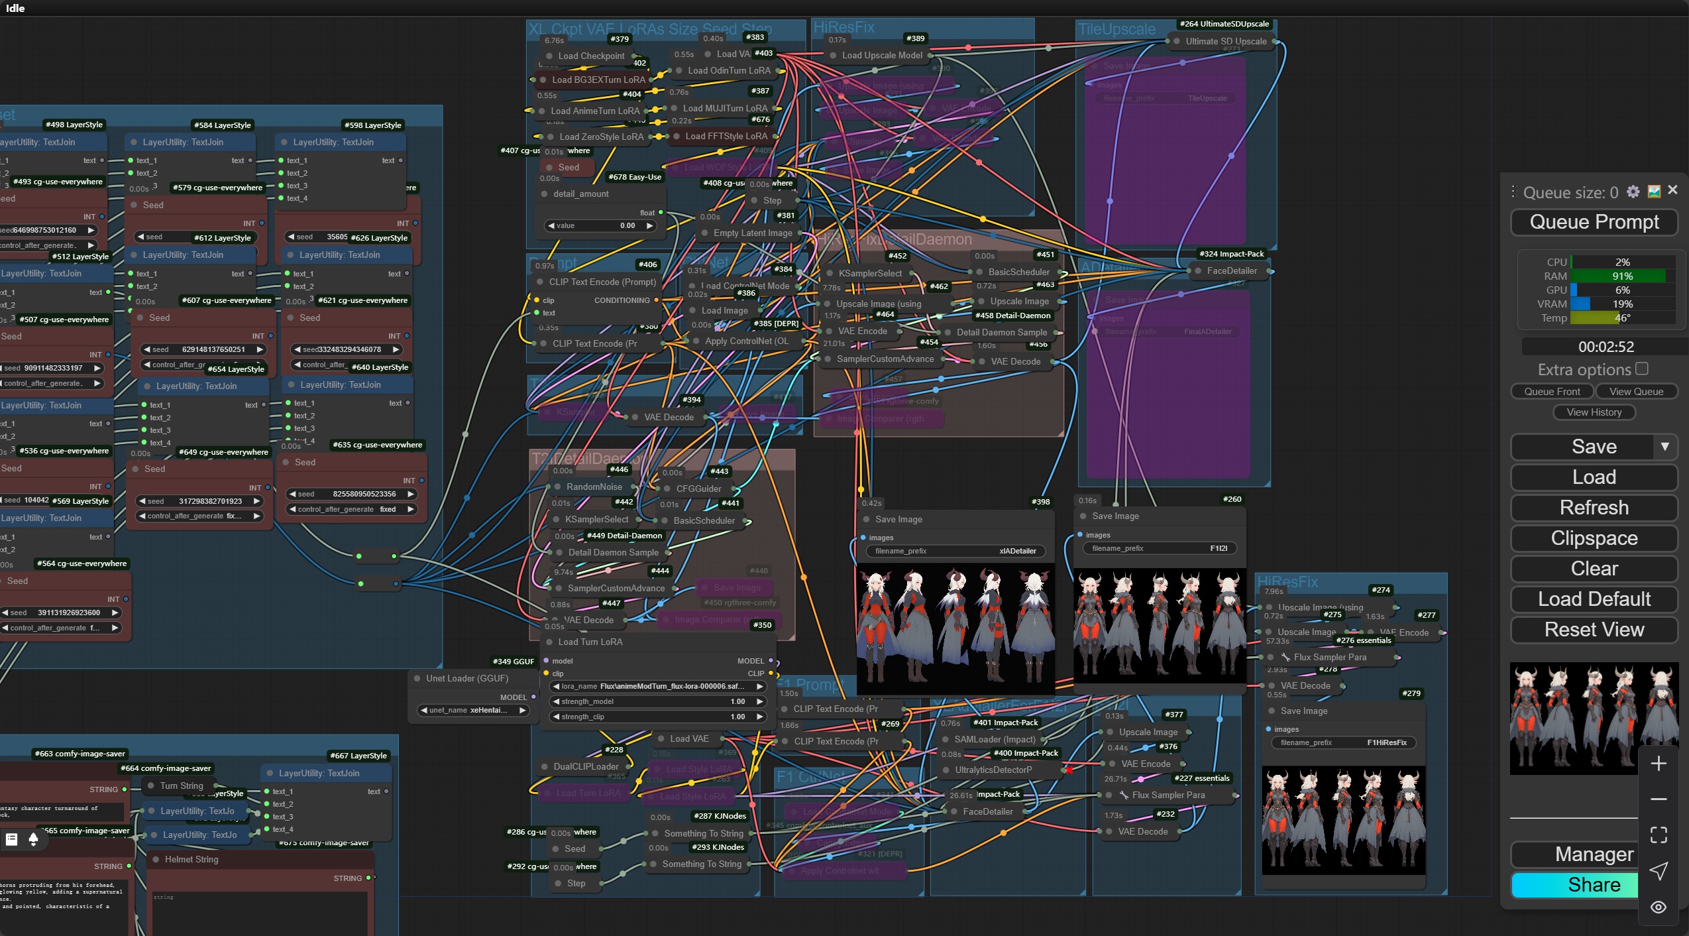
Task: Click the Load FFTStyle LoRA node's collapse dot
Action: click(676, 137)
